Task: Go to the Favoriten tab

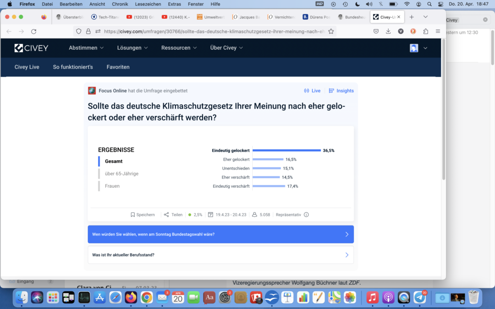Action: pyautogui.click(x=118, y=67)
